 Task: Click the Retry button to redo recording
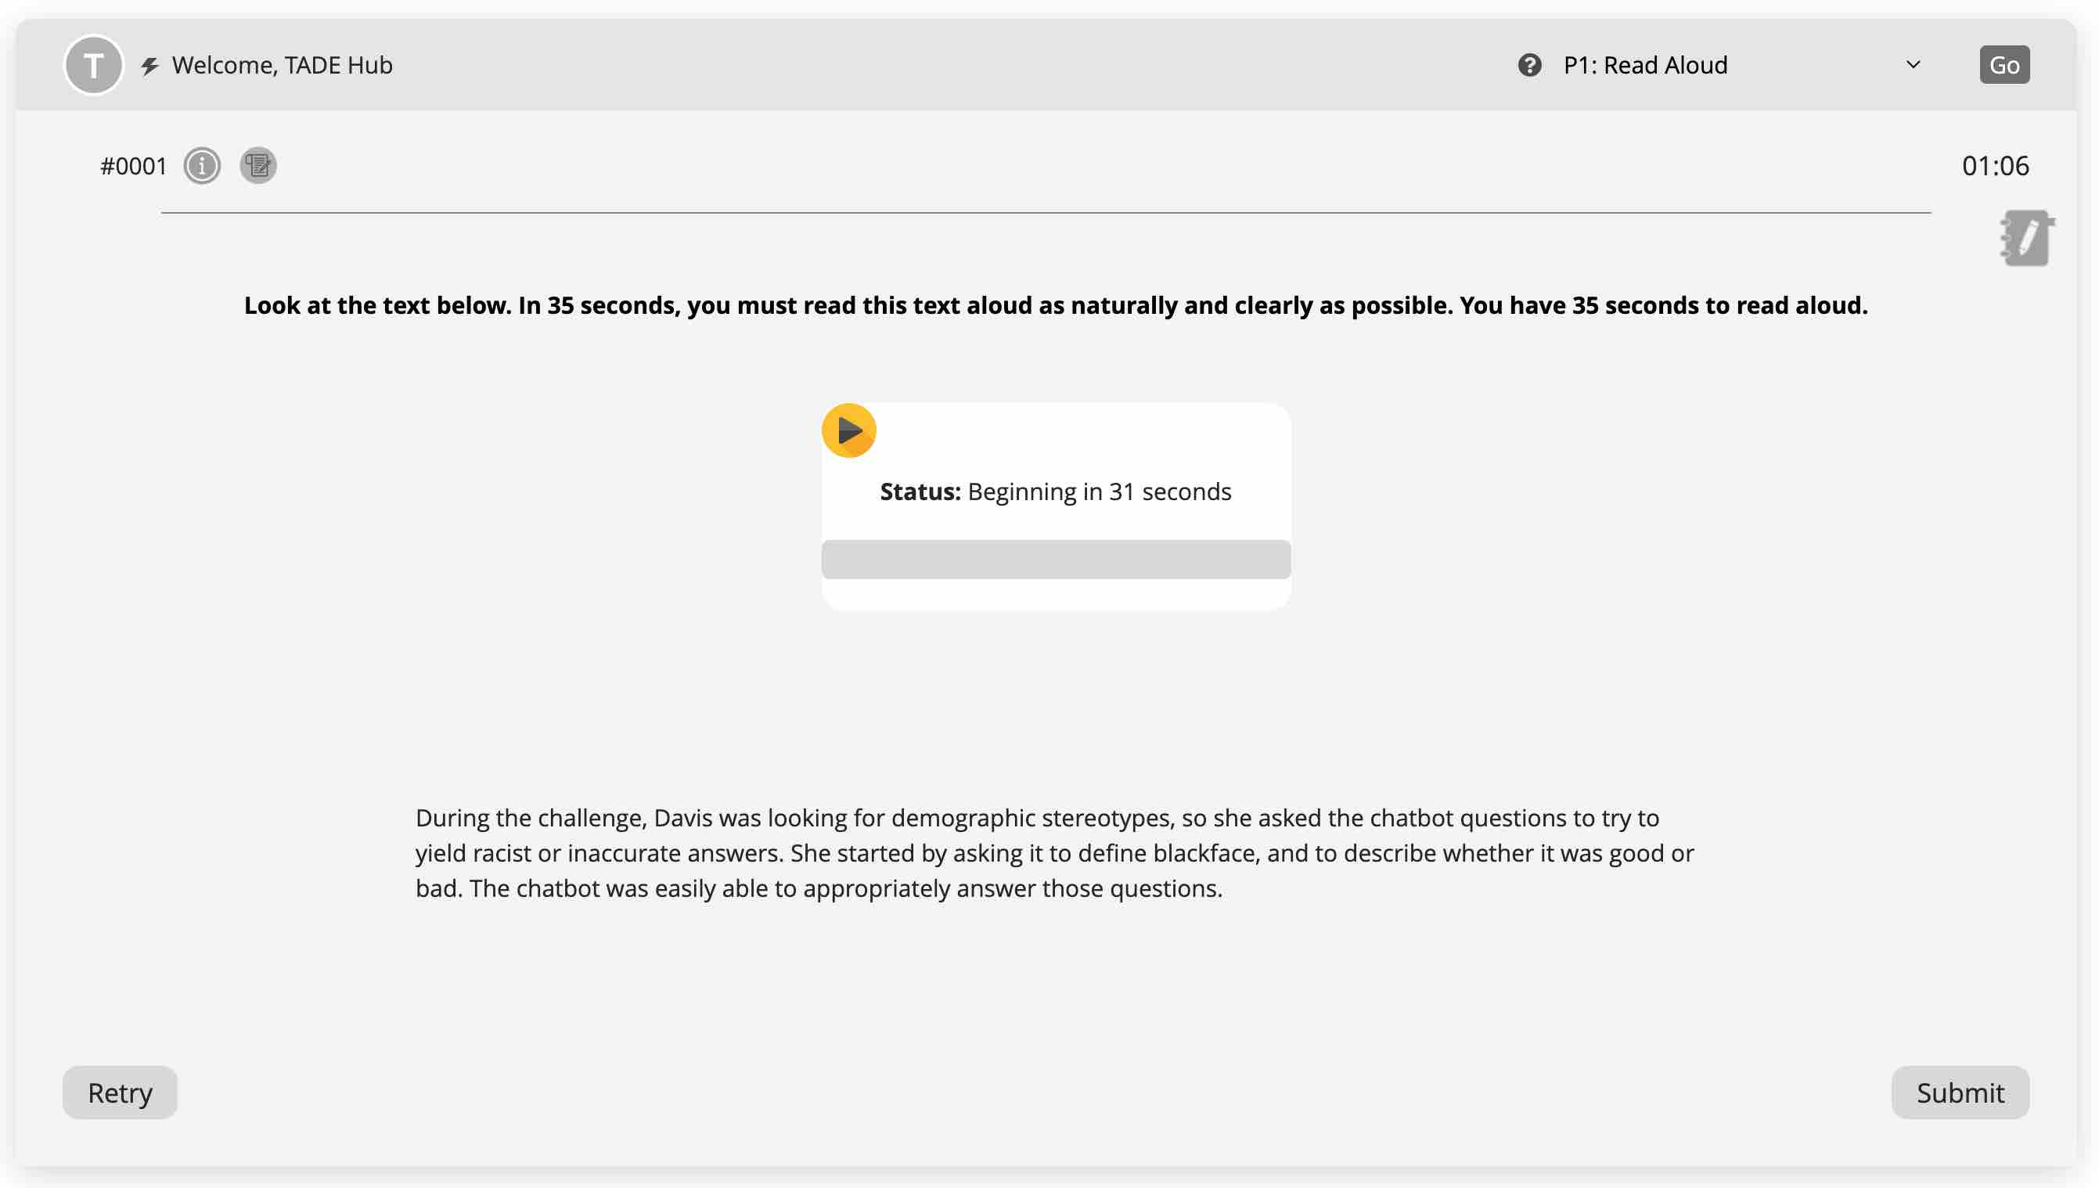point(120,1093)
